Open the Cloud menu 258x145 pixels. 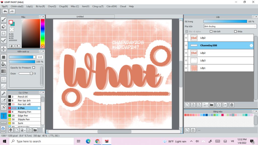[123, 6]
